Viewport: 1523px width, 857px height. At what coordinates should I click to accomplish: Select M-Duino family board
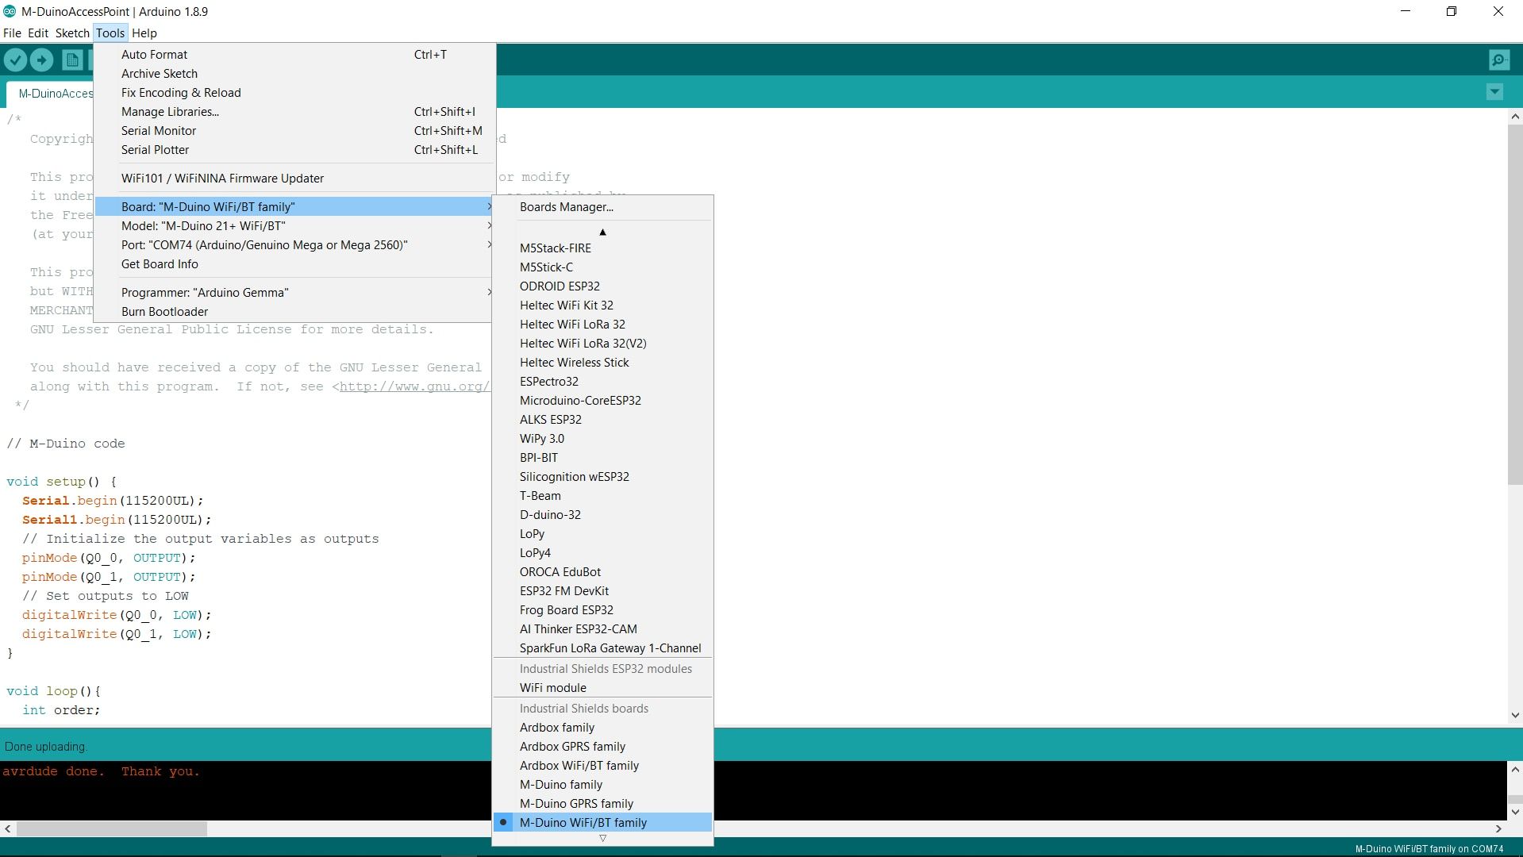point(602,785)
